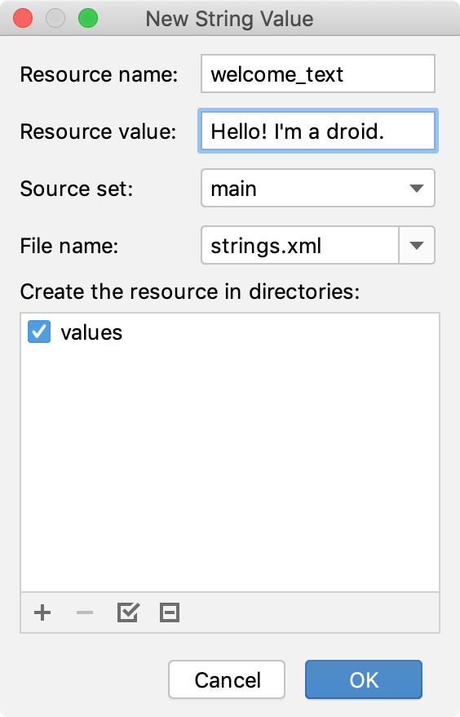The height and width of the screenshot is (717, 460).
Task: Click the select all checkmark icon
Action: coord(128,612)
